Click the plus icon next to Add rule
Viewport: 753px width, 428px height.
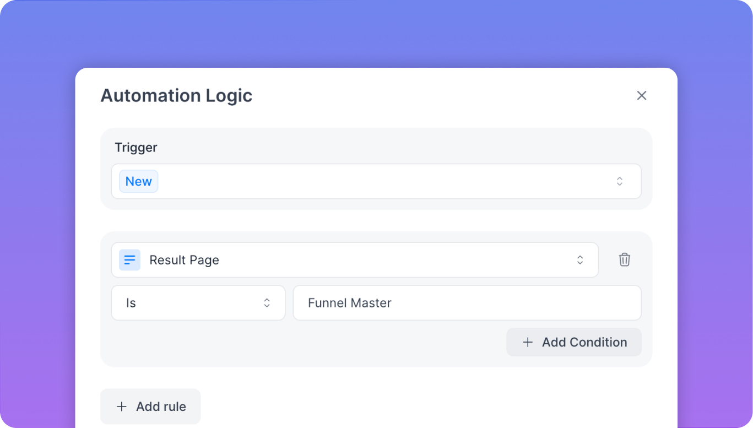pyautogui.click(x=121, y=406)
